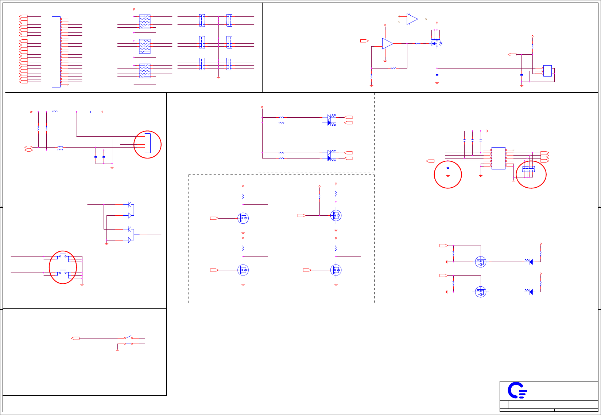Select the MOSFET with diode beside op-amp

point(437,44)
